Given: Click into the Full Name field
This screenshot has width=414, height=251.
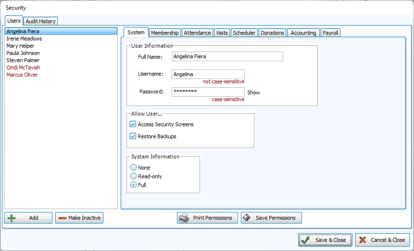Looking at the screenshot, I should click(227, 56).
